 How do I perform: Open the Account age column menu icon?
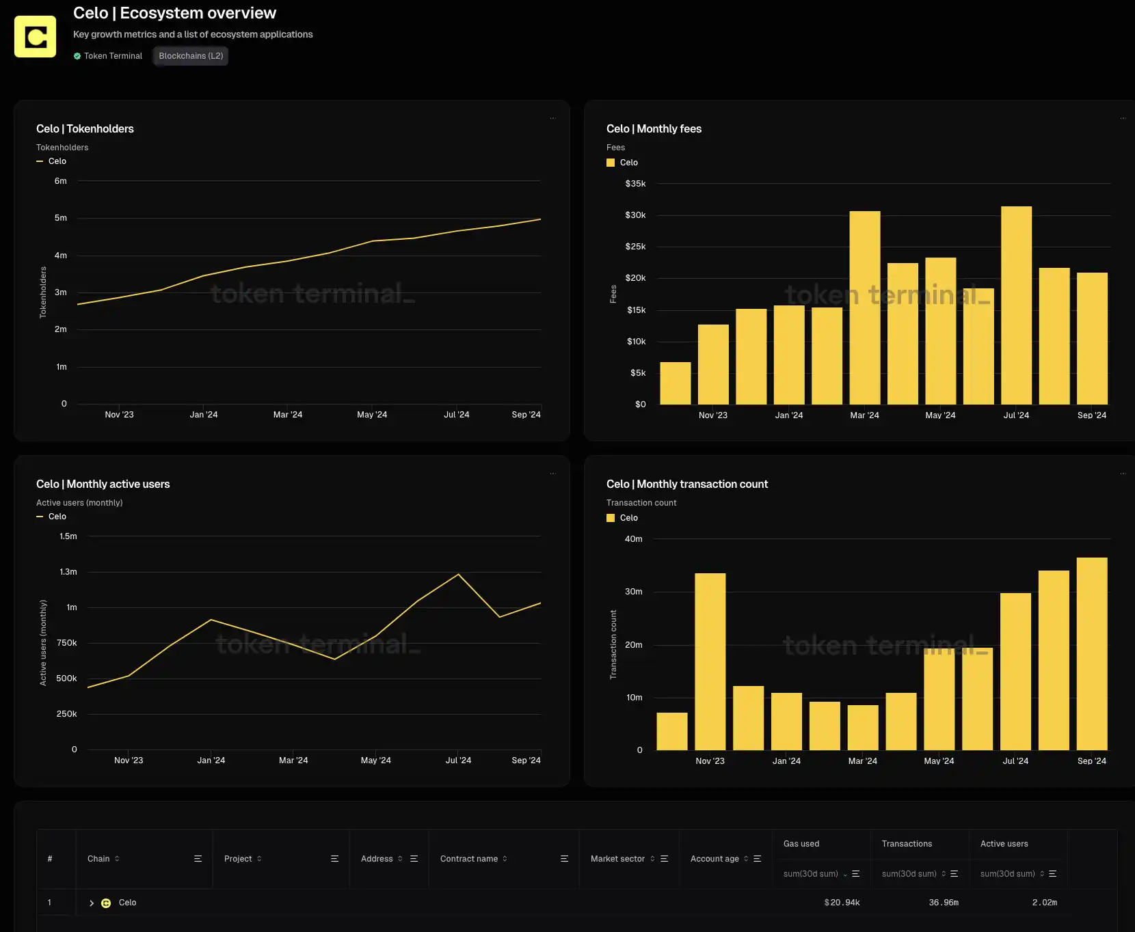757,859
